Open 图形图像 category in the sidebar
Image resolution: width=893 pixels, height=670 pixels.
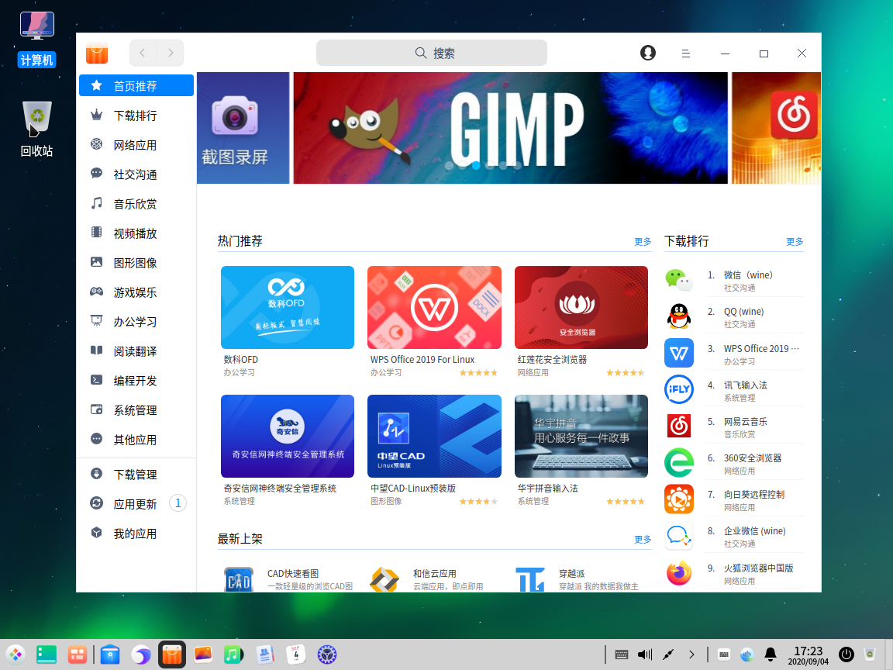[x=136, y=263]
